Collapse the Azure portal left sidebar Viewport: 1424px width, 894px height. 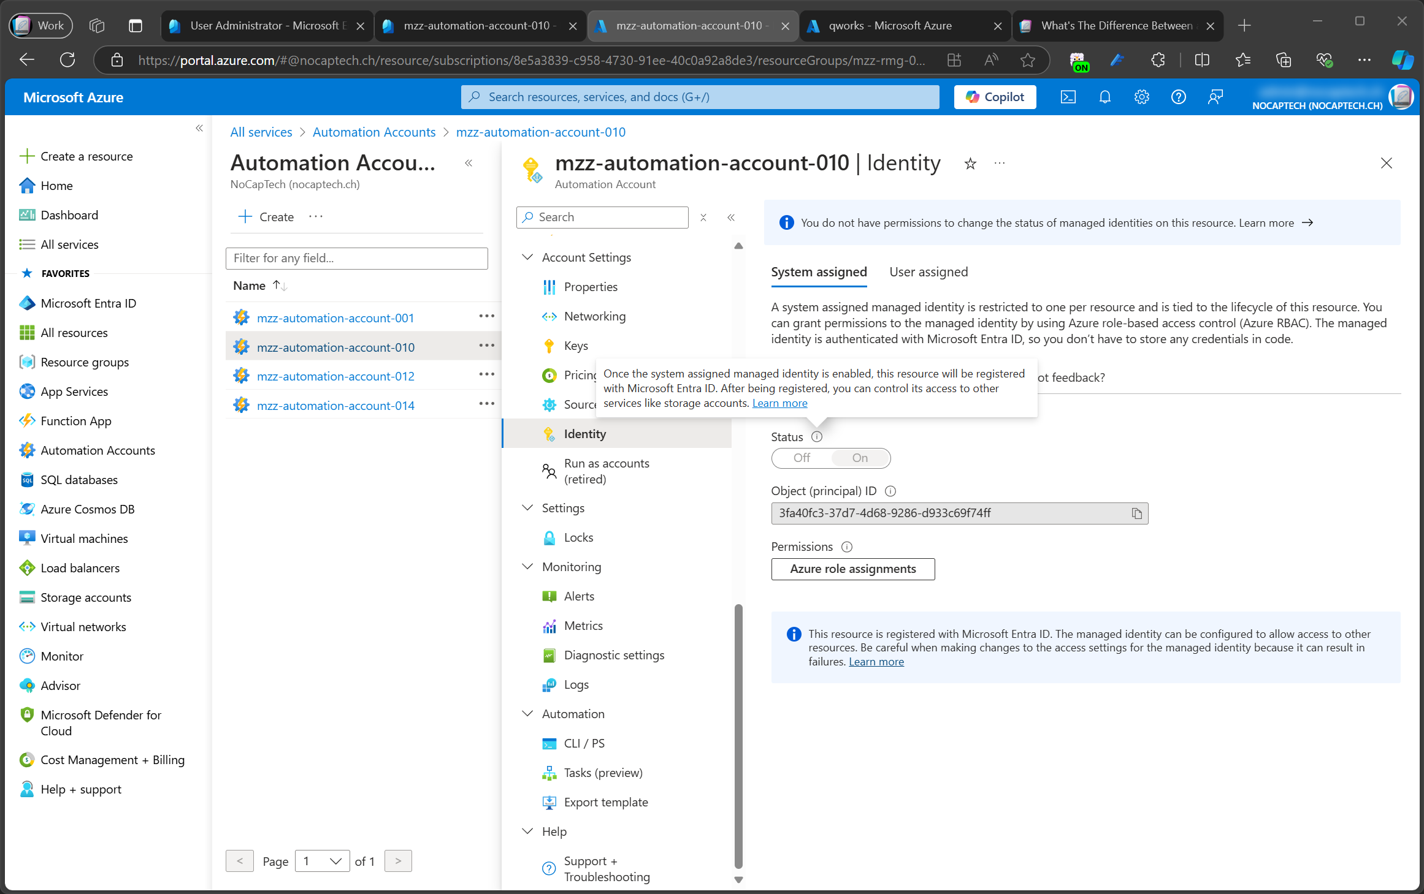pyautogui.click(x=199, y=128)
